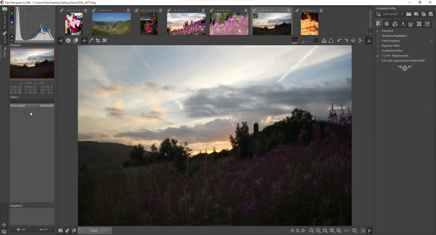Add a new snapshot

click(21, 230)
